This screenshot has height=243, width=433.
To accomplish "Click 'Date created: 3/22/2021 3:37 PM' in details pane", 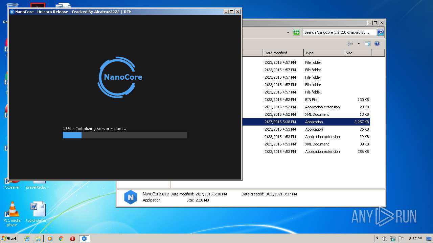I will coord(269,194).
